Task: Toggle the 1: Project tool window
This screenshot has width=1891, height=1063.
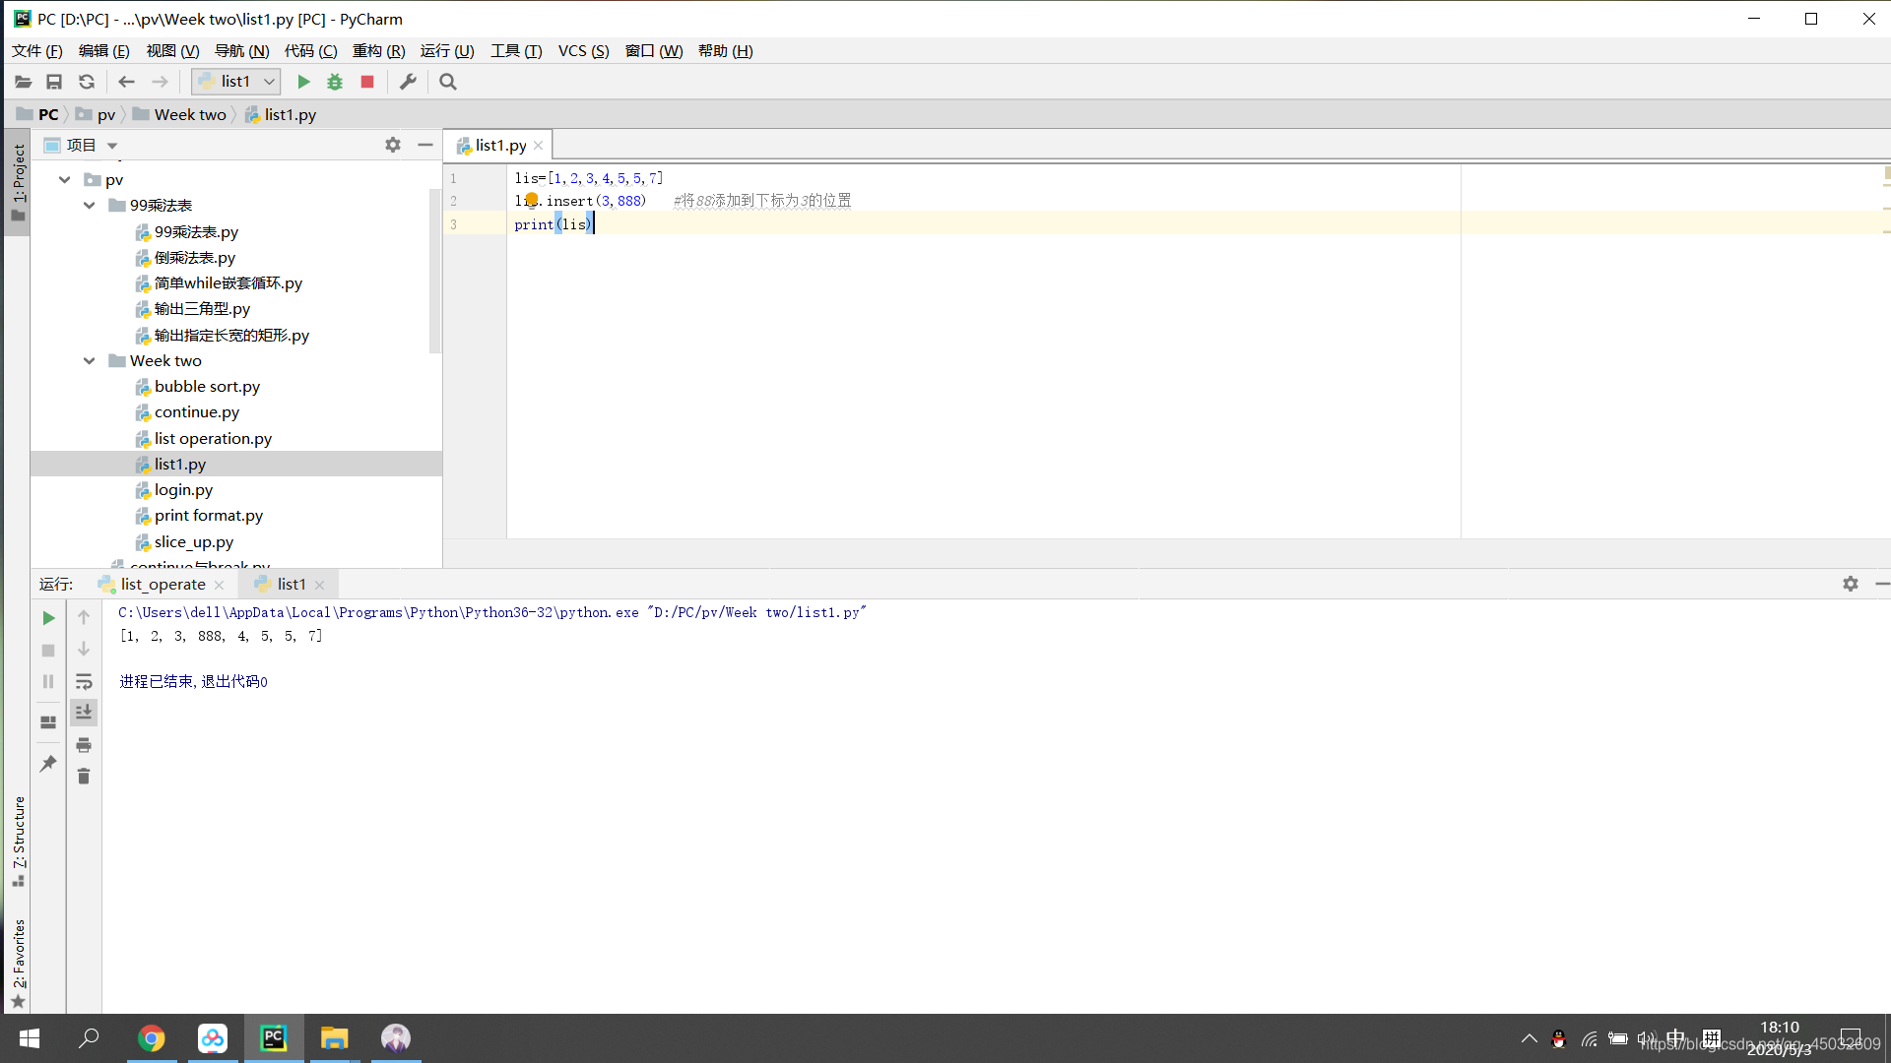Action: coord(18,183)
